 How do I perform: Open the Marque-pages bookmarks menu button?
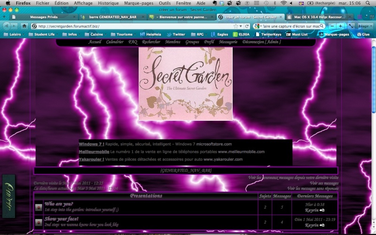(336, 34)
